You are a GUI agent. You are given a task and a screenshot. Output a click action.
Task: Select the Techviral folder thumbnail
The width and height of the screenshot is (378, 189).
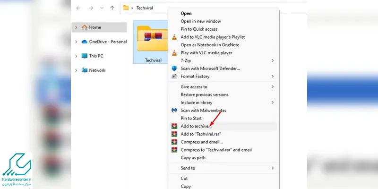point(151,42)
